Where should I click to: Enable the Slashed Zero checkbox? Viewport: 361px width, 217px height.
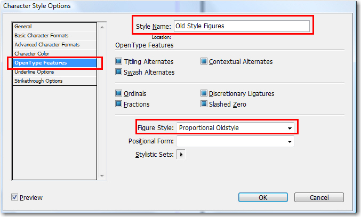click(x=204, y=104)
